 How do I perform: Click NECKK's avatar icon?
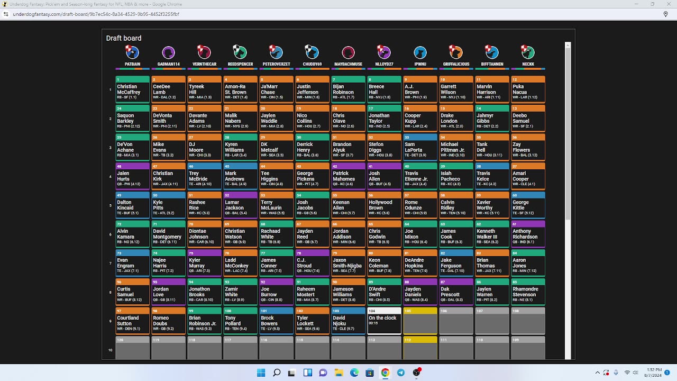[528, 52]
